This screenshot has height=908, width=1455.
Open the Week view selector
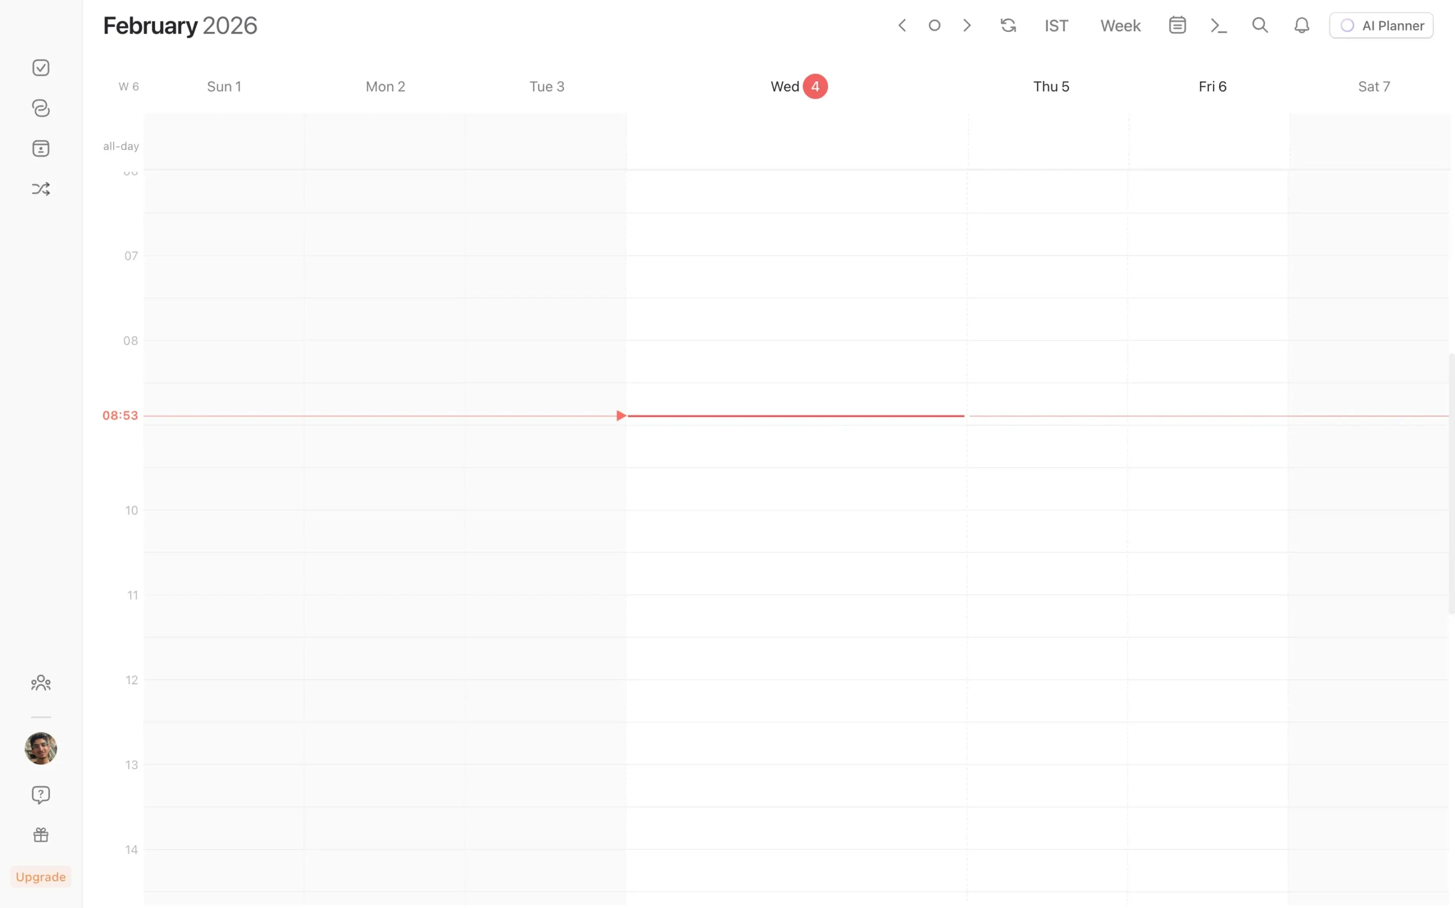pos(1120,25)
